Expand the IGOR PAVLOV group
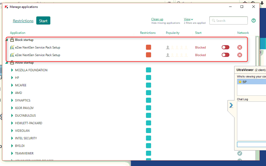Image resolution: width=266 pixels, height=166 pixels. tap(12, 108)
